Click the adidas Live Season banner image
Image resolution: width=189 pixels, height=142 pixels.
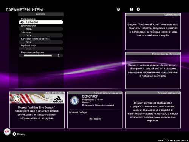coord(37,99)
